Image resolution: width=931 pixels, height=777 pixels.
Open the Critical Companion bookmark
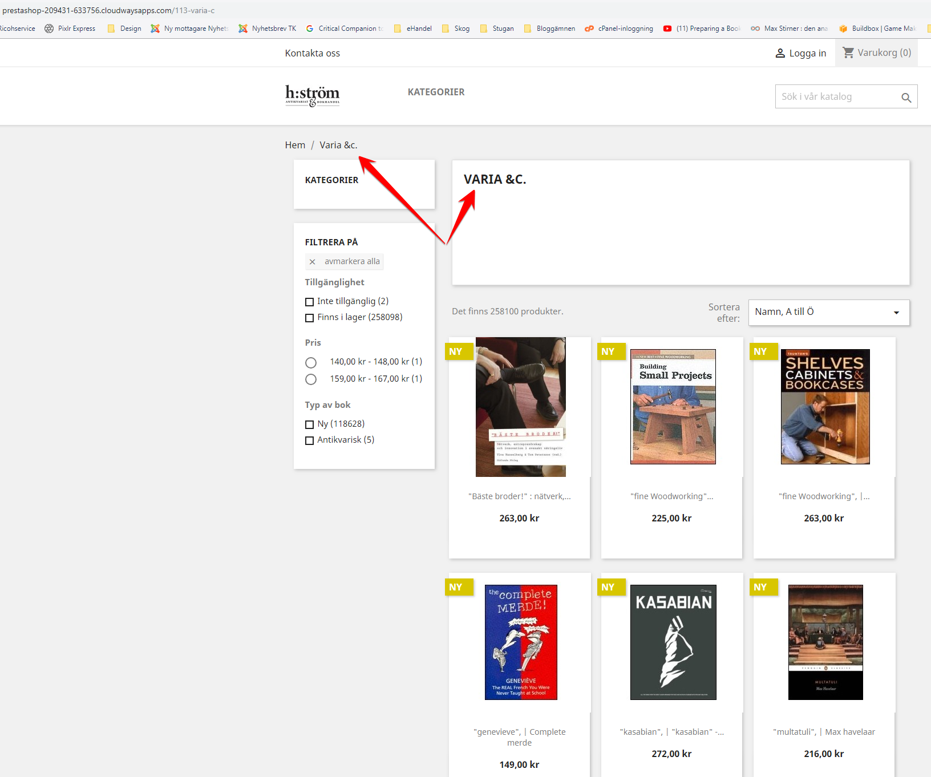pyautogui.click(x=345, y=29)
